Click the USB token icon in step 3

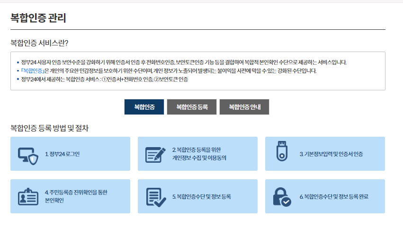[x=282, y=151]
